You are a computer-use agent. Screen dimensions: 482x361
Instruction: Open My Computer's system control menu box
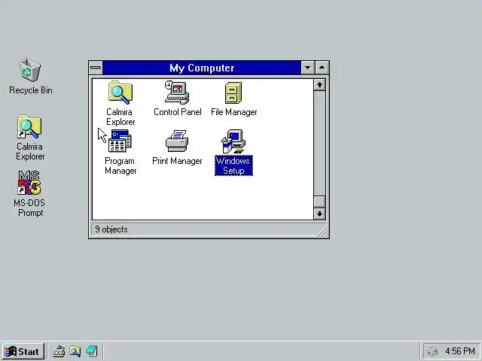(96, 68)
